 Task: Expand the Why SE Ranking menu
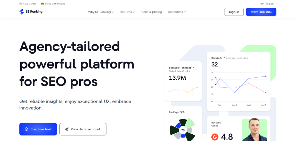point(101,12)
